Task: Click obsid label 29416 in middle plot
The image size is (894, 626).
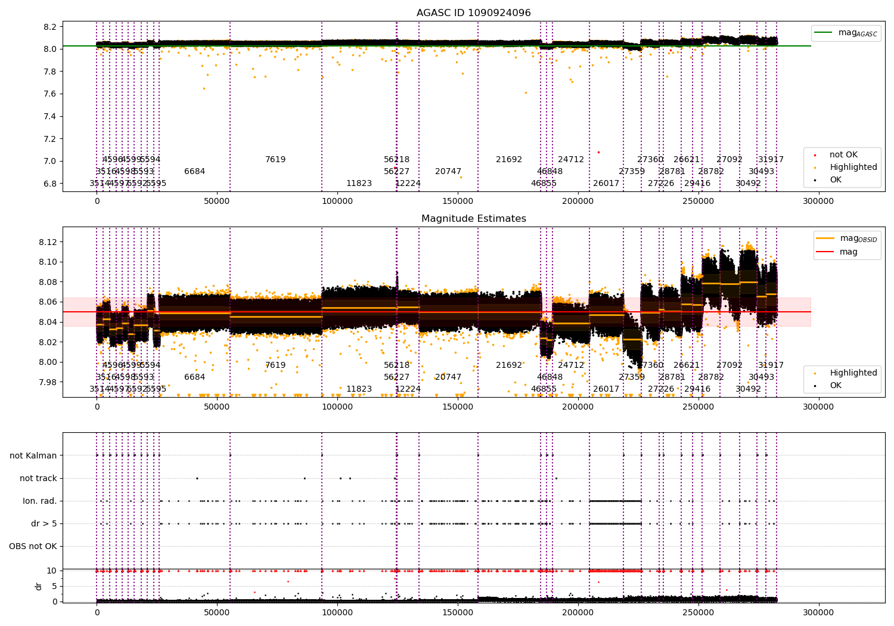Action: 697,389
